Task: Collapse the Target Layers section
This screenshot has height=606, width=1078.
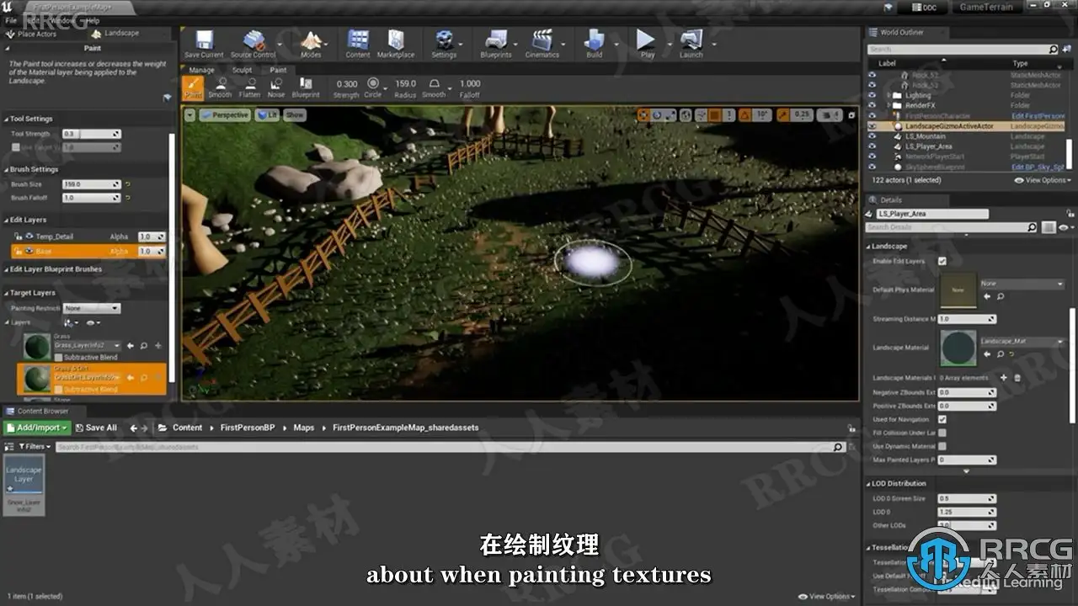Action: pos(7,293)
